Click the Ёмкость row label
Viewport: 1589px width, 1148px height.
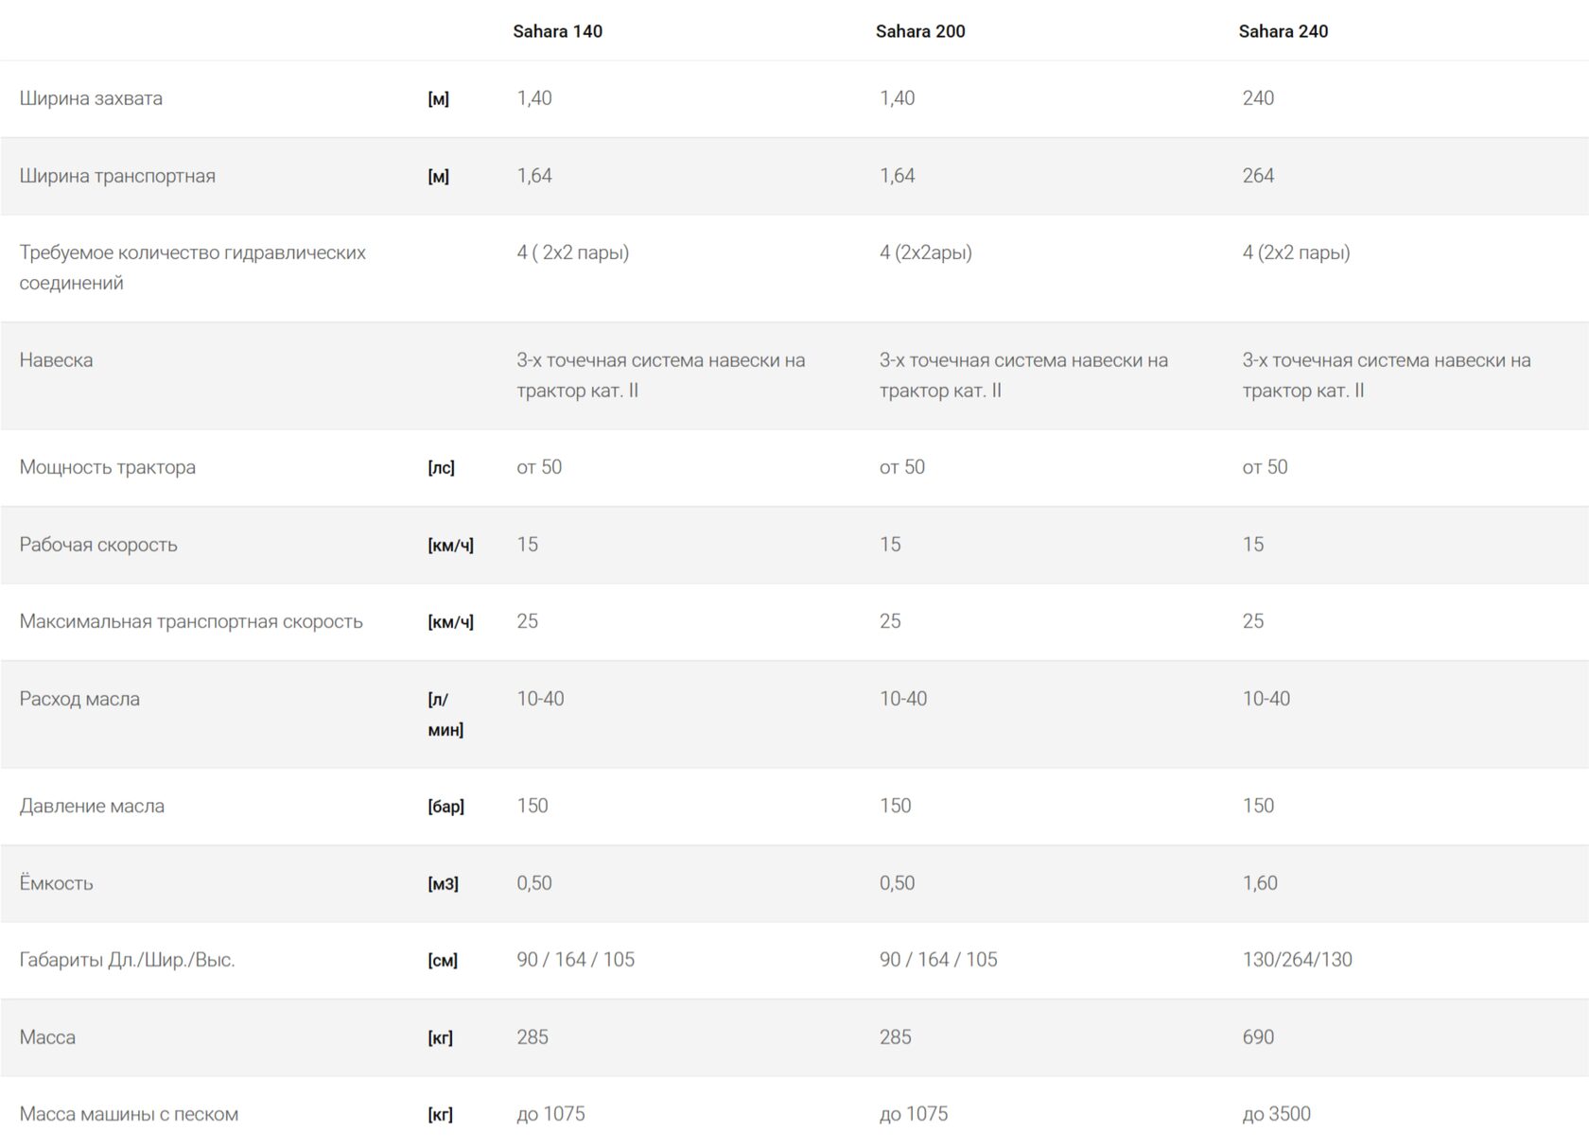(56, 883)
